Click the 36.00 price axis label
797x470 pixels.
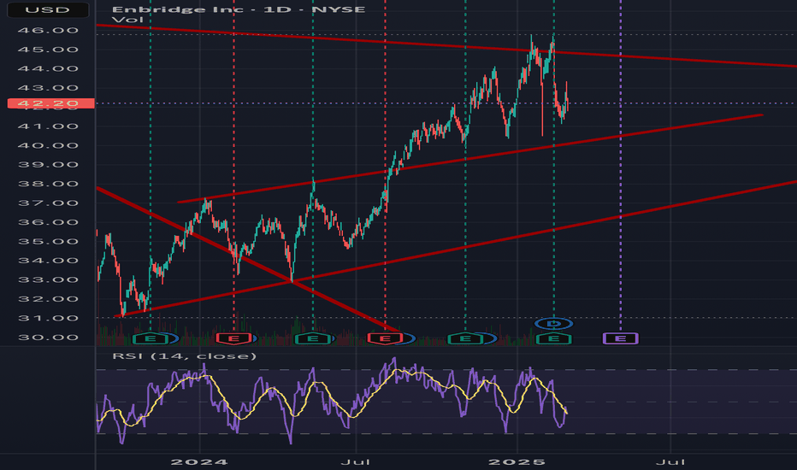(48, 222)
